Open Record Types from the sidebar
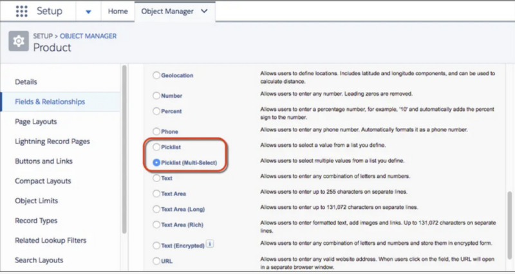The height and width of the screenshot is (274, 515). pos(37,221)
